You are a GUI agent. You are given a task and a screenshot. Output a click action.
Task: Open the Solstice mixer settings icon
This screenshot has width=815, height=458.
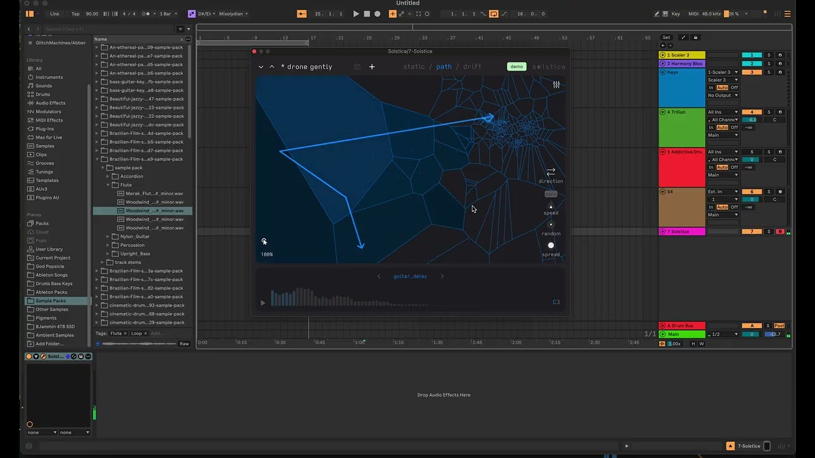[x=556, y=85]
